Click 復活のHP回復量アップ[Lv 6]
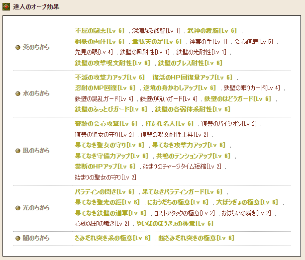The height and width of the screenshot is (260, 305). click(193, 78)
